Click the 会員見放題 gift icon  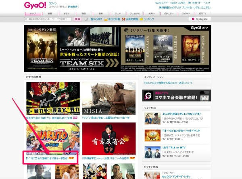tap(124, 19)
